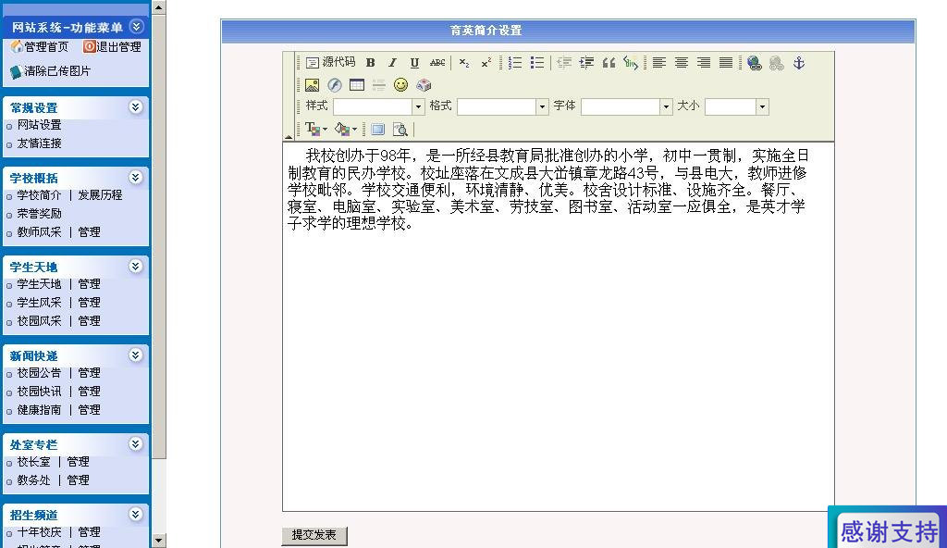
Task: Open 友情连接 menu item
Action: [39, 143]
